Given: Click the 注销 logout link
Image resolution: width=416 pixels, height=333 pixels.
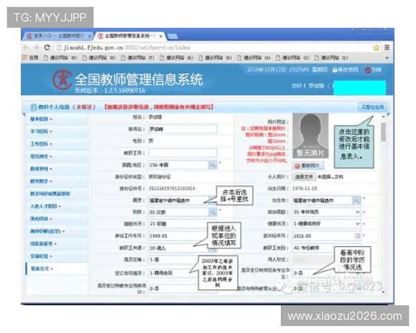Looking at the screenshot, I should click(373, 70).
